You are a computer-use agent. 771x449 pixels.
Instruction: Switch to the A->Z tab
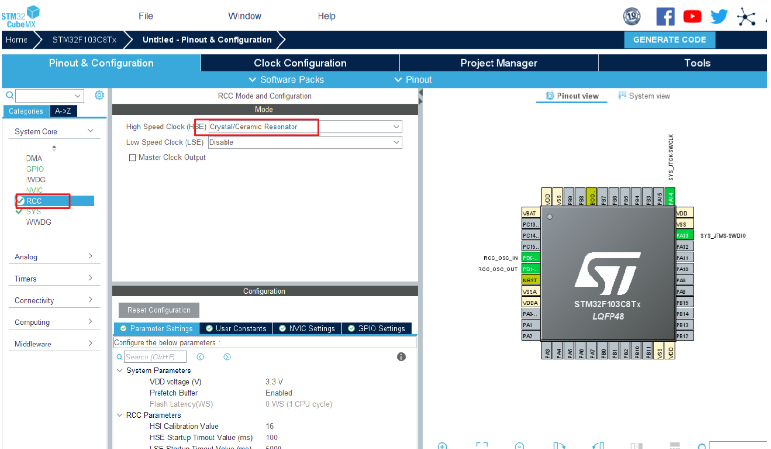[x=63, y=111]
